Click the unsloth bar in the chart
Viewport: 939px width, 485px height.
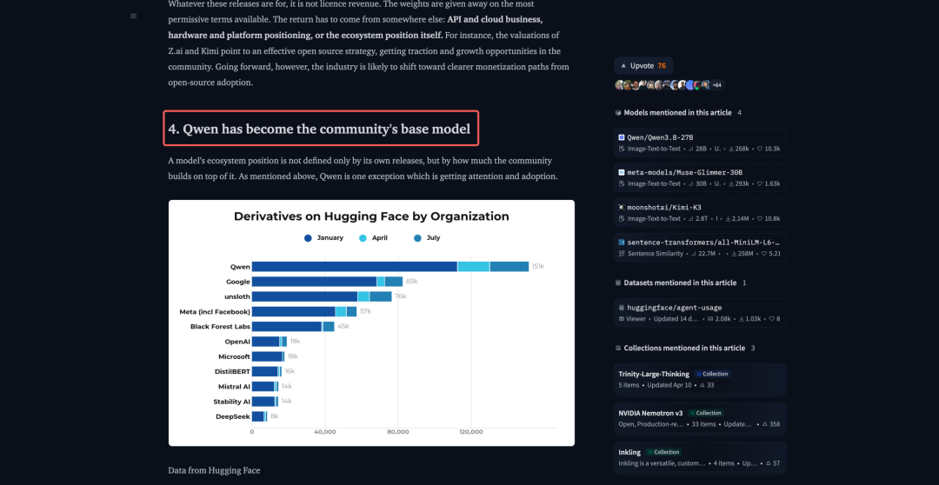(x=322, y=296)
